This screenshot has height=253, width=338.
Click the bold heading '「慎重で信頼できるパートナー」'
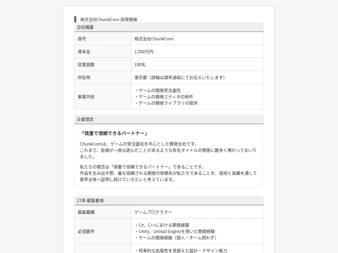pyautogui.click(x=115, y=134)
